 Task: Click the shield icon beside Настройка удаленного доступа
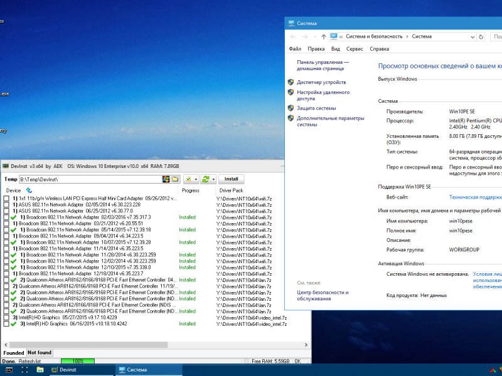tap(291, 92)
